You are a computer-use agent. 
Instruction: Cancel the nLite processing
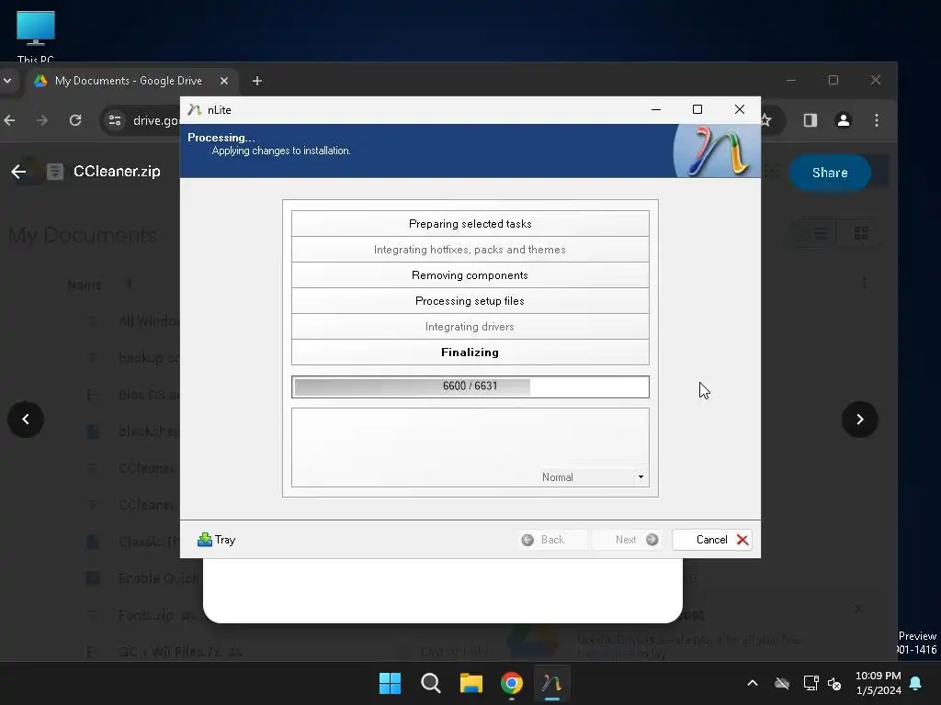712,540
